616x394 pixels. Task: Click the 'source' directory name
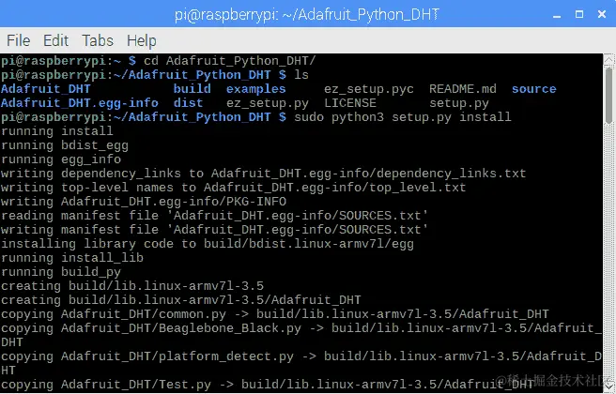[534, 89]
